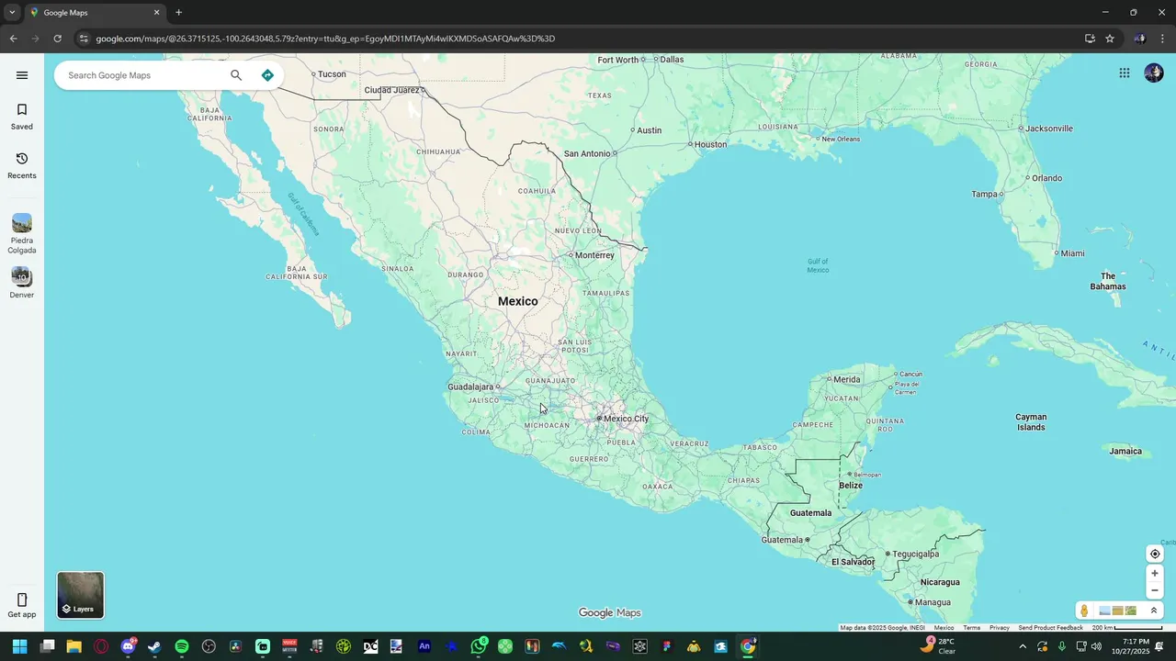Go back in the browser
This screenshot has height=661, width=1176.
pos(13,39)
